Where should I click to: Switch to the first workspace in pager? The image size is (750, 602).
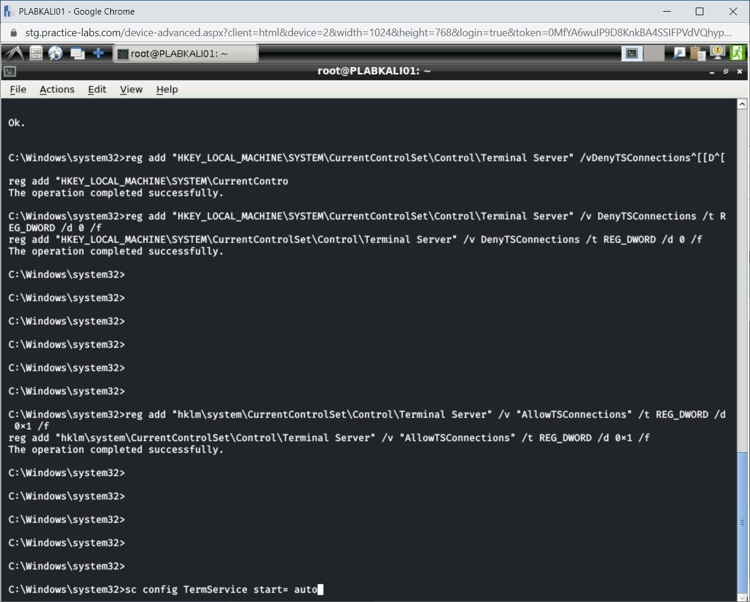[632, 54]
